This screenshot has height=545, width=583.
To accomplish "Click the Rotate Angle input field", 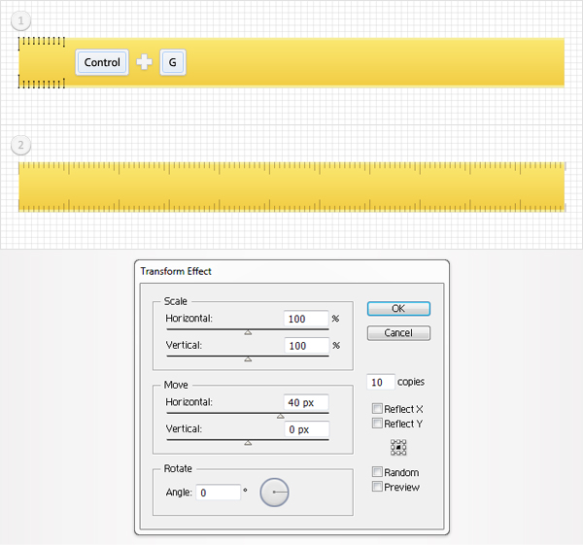I will tap(218, 493).
